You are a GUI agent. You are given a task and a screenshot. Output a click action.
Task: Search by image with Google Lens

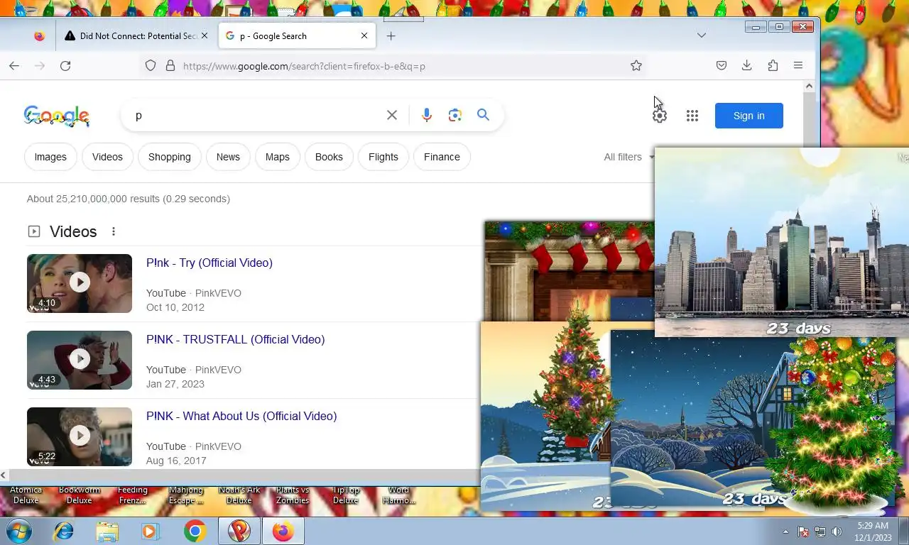click(x=455, y=115)
